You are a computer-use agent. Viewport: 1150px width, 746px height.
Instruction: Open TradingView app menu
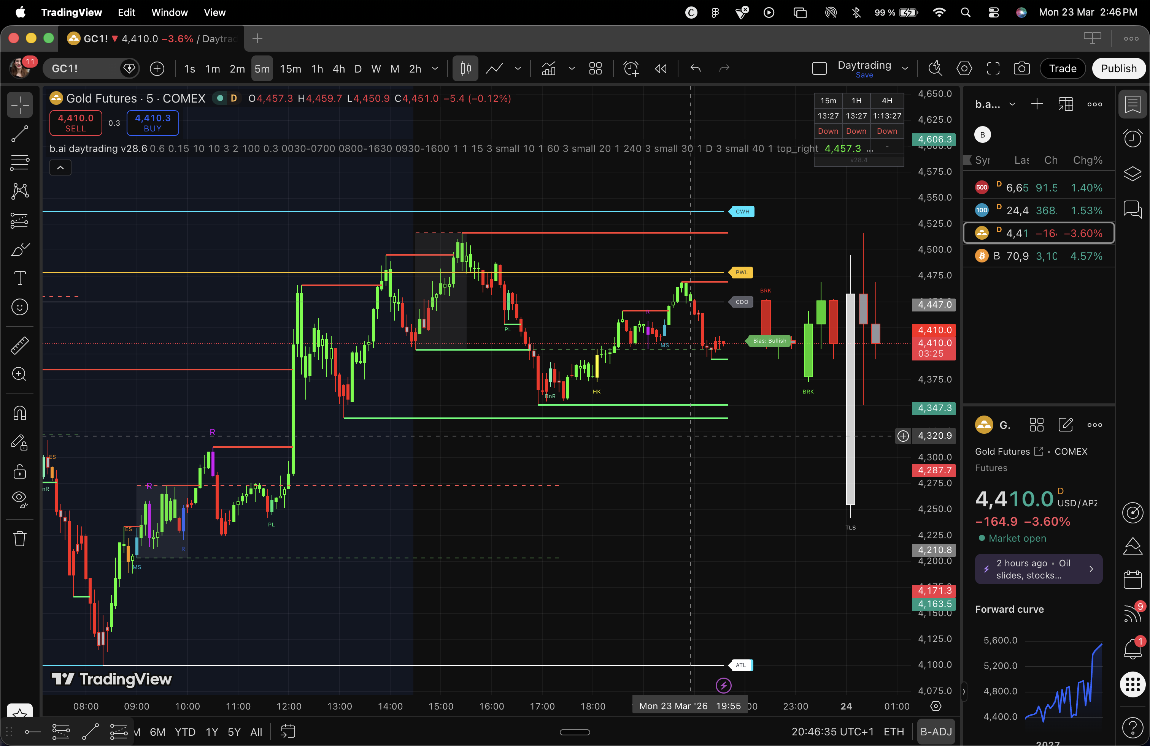tap(71, 12)
